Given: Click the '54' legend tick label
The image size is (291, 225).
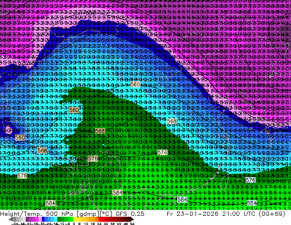Looking at the screenshot, I should (132, 224).
